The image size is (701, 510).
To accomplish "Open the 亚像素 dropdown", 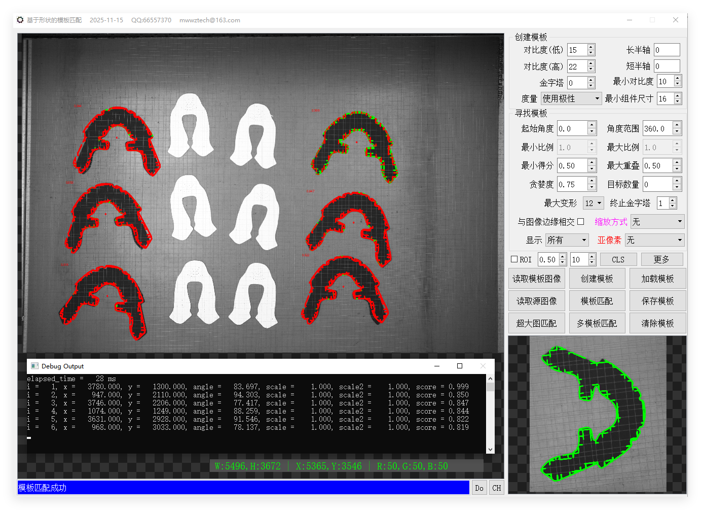I will coord(656,240).
